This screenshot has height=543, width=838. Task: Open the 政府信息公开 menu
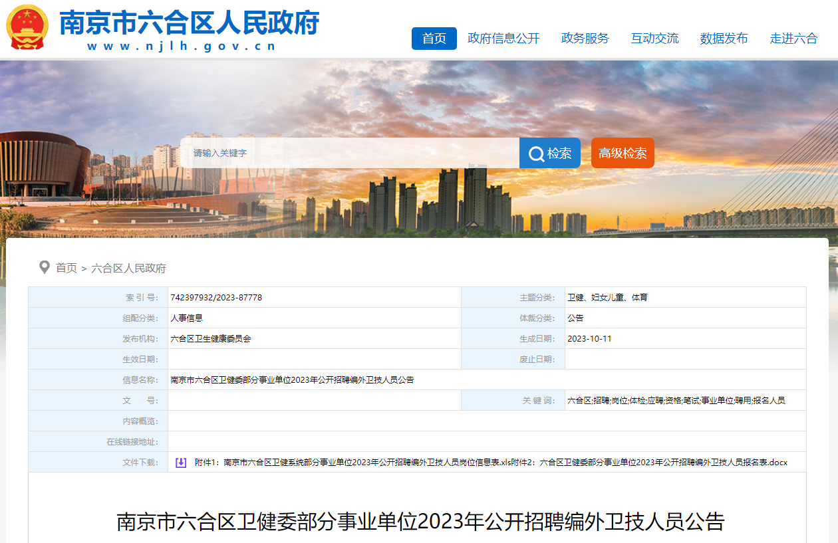click(503, 39)
